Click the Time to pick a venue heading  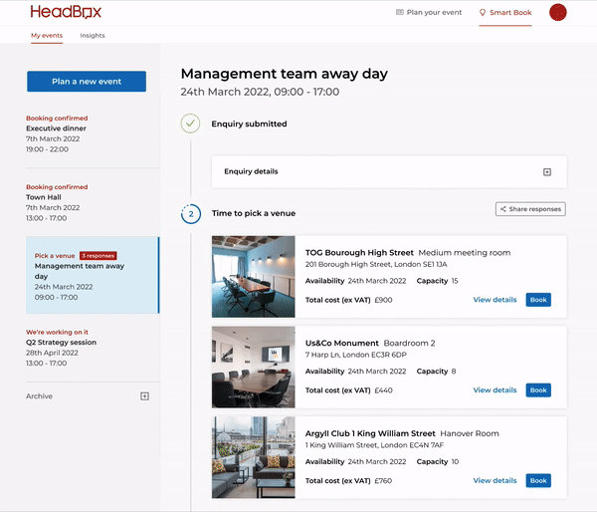[x=254, y=213]
